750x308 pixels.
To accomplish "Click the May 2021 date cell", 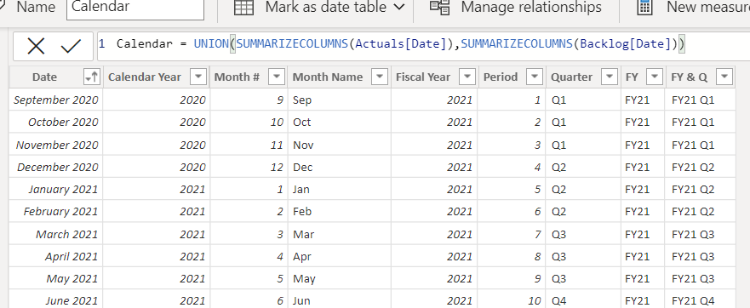I will pos(56,278).
